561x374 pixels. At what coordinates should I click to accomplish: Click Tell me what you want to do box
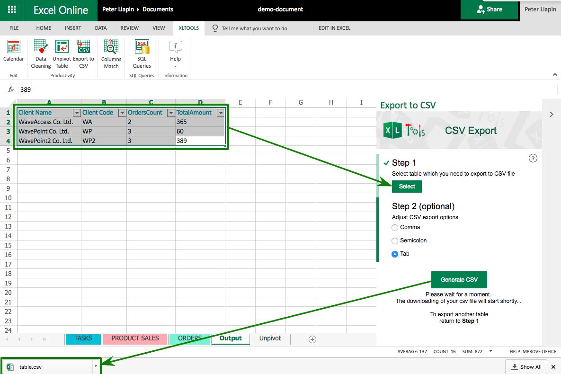pos(254,28)
